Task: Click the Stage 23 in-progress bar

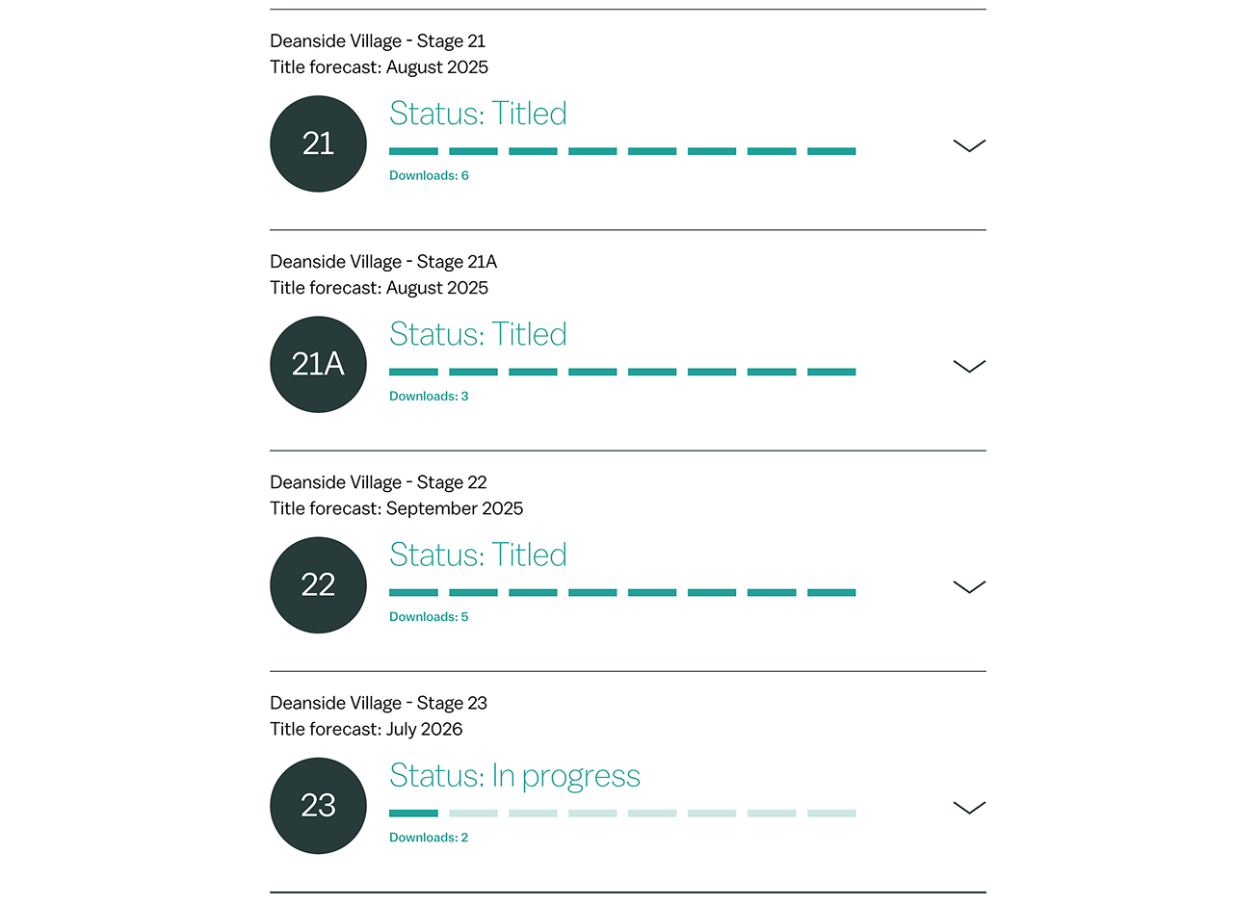Action: click(x=622, y=814)
